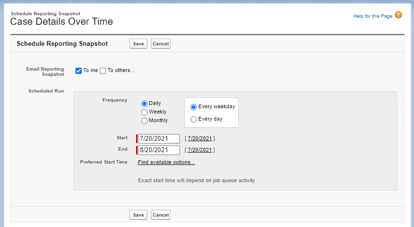Image resolution: width=414 pixels, height=227 pixels.
Task: Expand Find available options for start time
Action: point(166,163)
